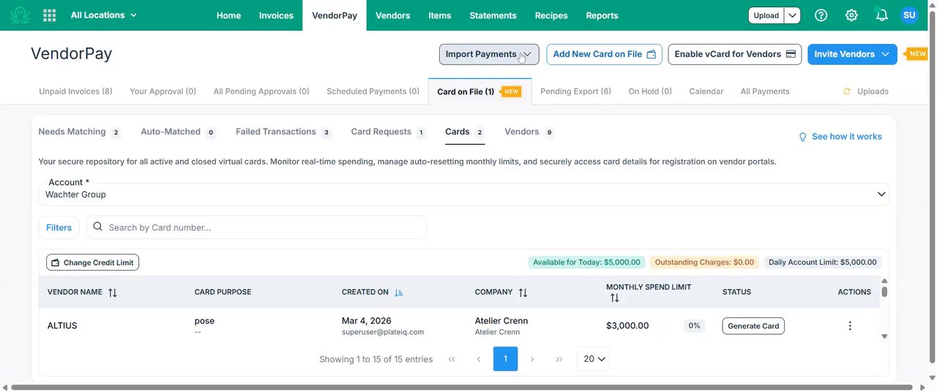937x392 pixels.
Task: Click the ALTIUS vendor name cell
Action: click(x=62, y=325)
